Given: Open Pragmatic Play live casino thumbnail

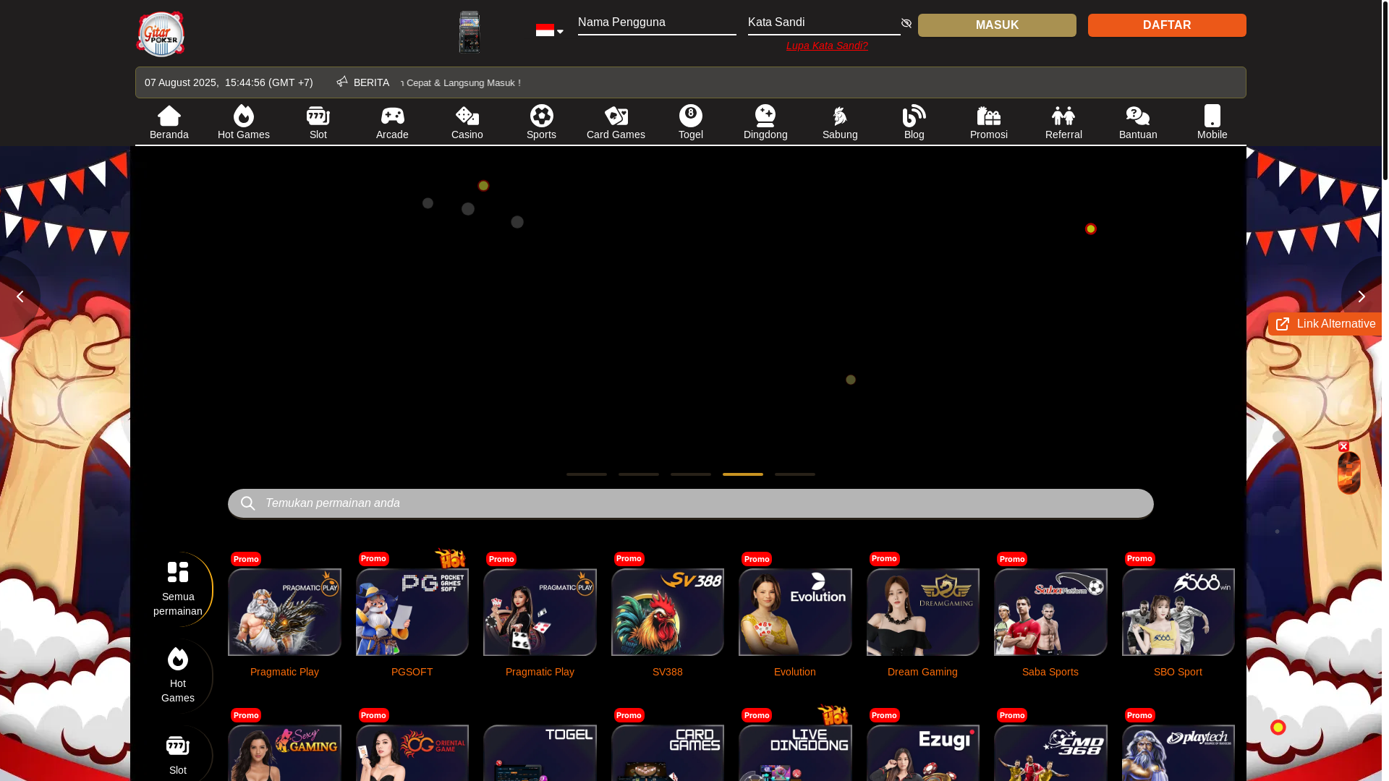Looking at the screenshot, I should coord(540,612).
